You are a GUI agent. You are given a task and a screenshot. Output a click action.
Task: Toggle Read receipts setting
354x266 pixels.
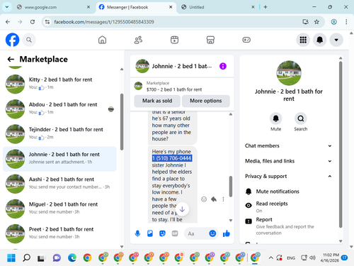click(288, 206)
